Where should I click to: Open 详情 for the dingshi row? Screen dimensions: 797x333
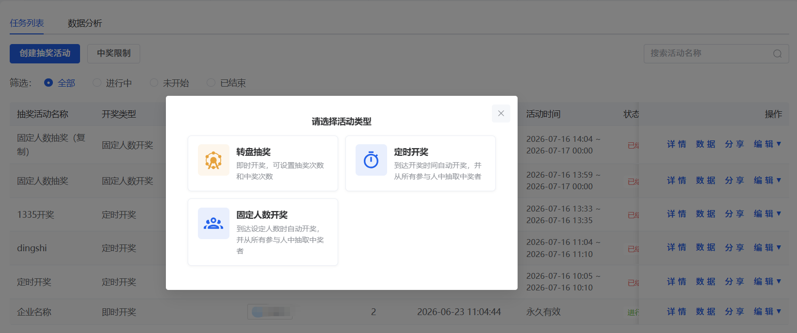click(676, 247)
